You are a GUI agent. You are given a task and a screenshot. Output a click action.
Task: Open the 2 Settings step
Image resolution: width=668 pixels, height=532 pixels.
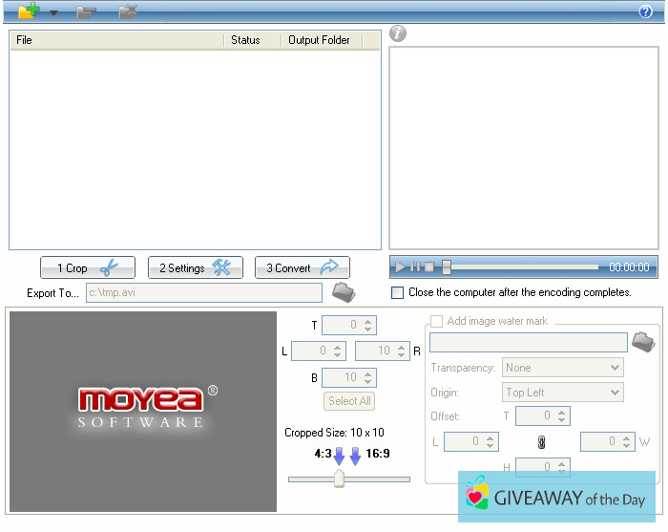(195, 268)
